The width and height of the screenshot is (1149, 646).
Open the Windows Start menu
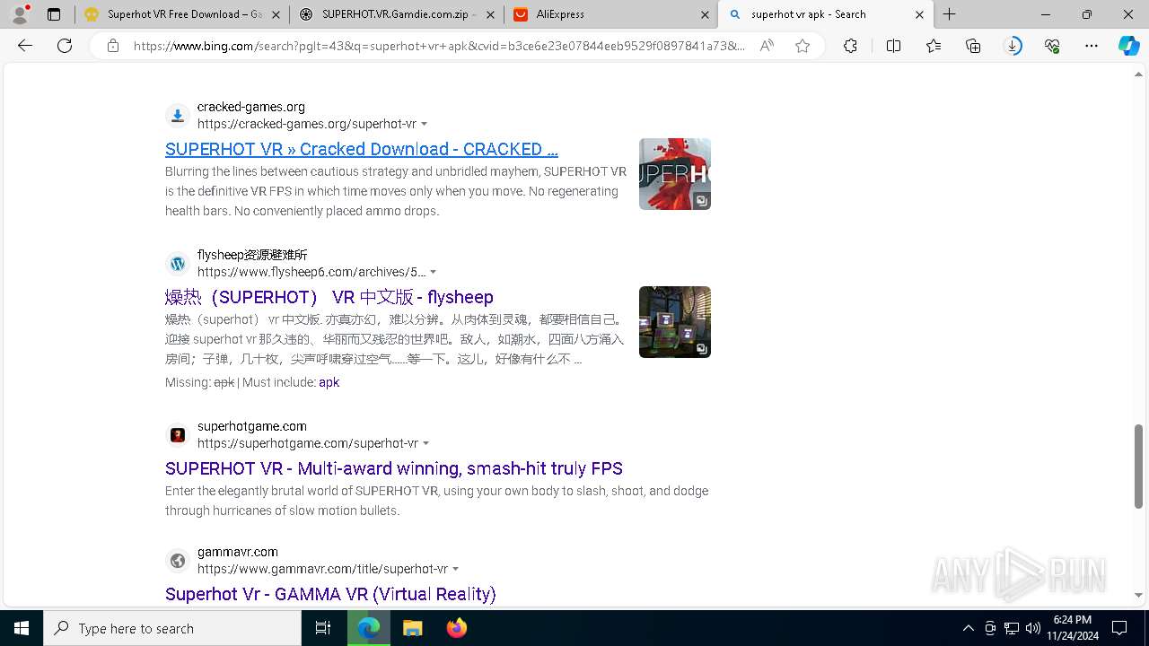pyautogui.click(x=22, y=628)
